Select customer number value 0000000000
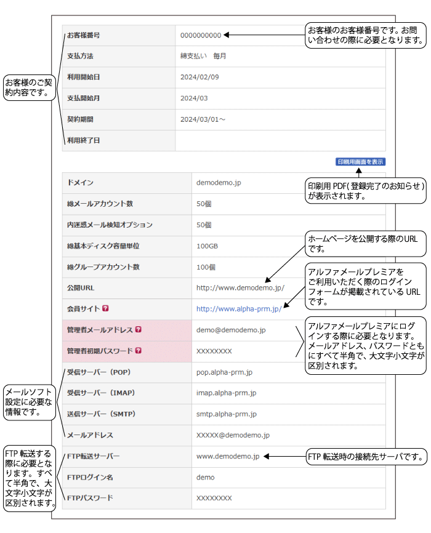Screen dimensions: 431x533 201,35
